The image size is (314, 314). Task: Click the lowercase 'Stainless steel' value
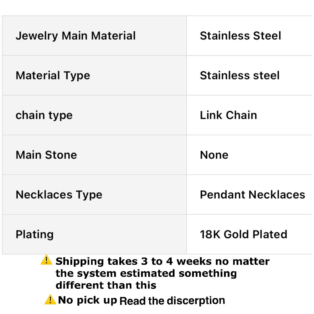coord(240,76)
